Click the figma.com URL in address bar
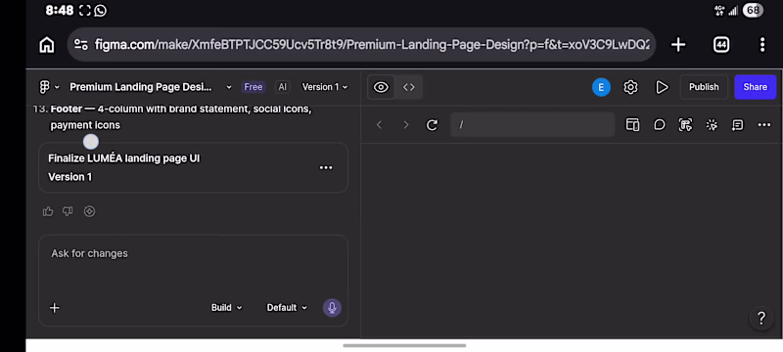The height and width of the screenshot is (352, 783). tap(373, 45)
